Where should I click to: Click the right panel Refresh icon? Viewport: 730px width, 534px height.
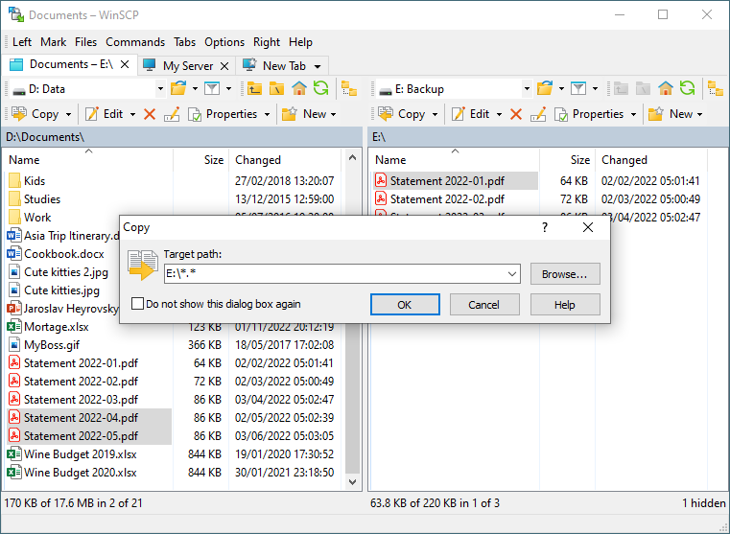click(687, 89)
